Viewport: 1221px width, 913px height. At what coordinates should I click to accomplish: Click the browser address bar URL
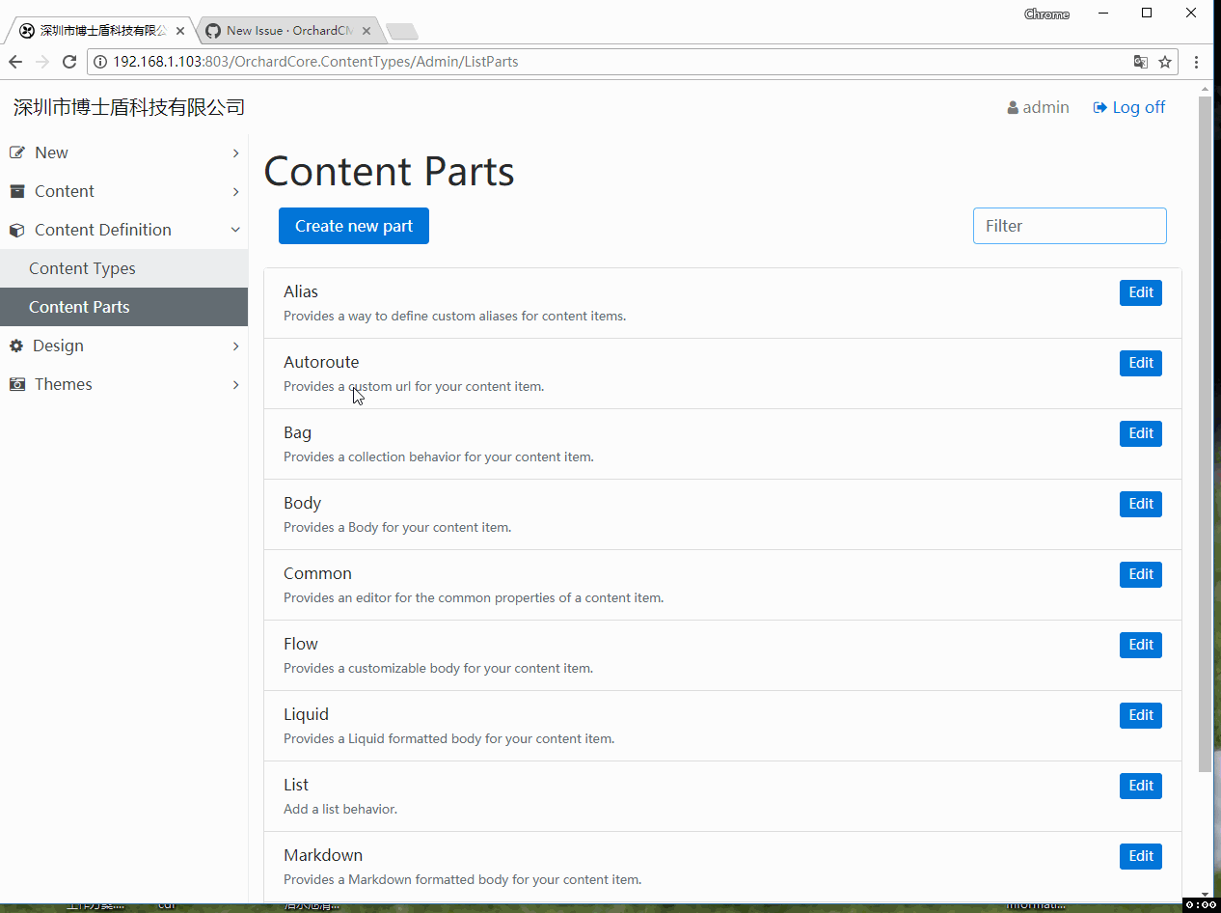315,62
